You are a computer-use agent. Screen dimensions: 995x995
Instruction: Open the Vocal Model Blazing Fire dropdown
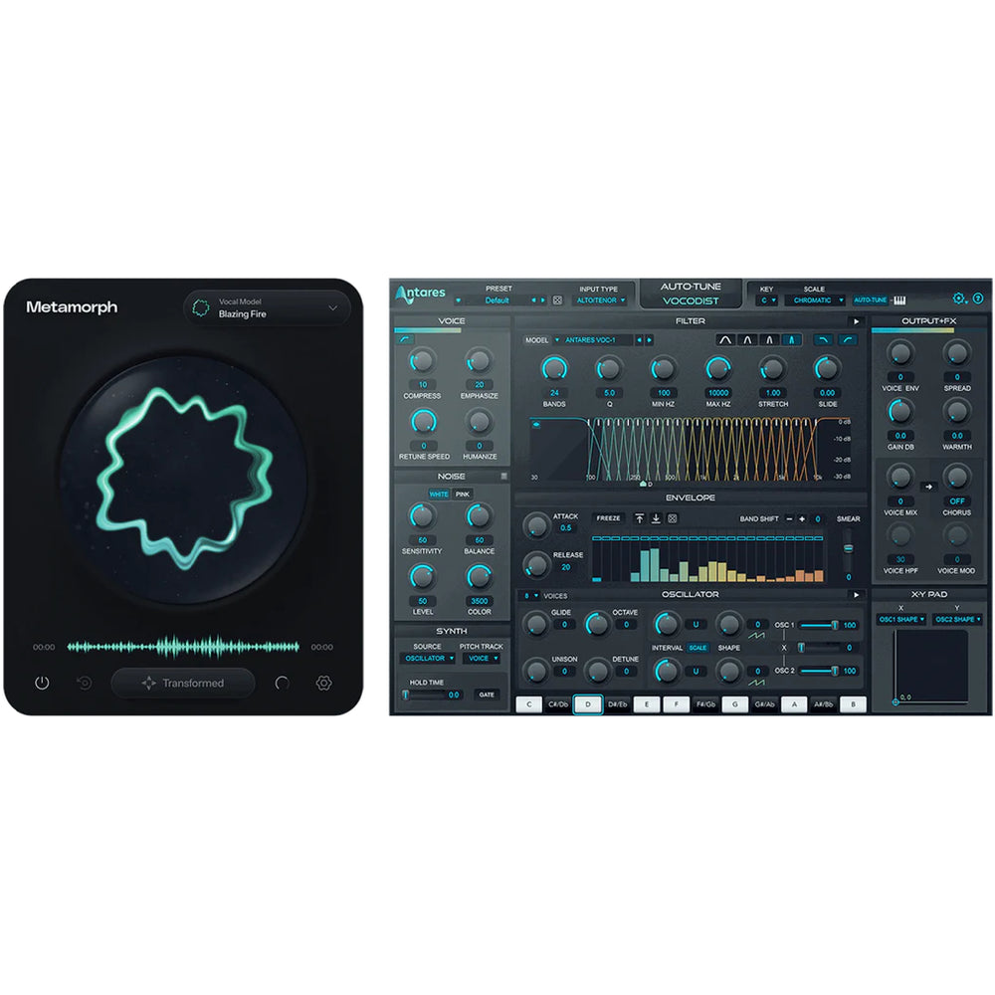point(267,308)
